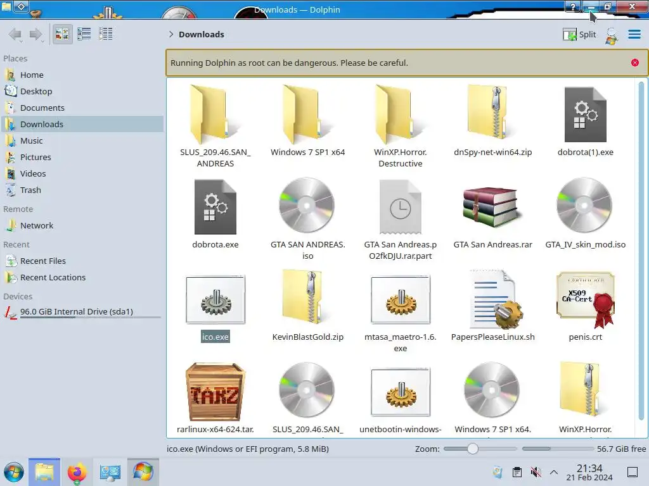Open Network under Remote
Image resolution: width=649 pixels, height=486 pixels.
pyautogui.click(x=82, y=226)
